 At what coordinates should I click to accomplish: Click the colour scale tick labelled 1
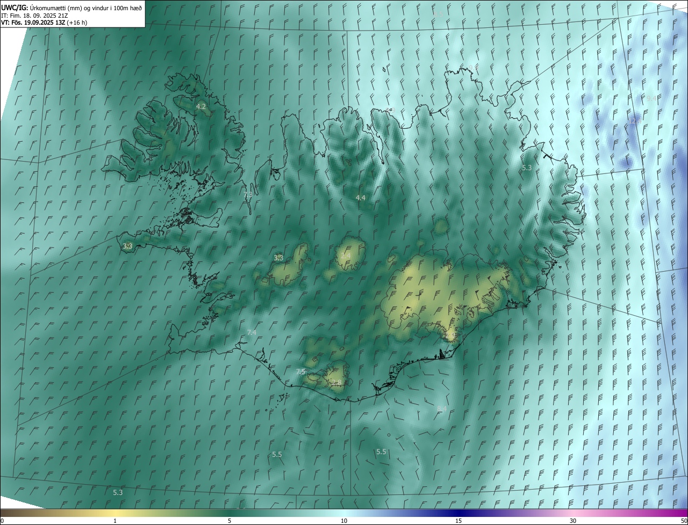click(x=115, y=521)
